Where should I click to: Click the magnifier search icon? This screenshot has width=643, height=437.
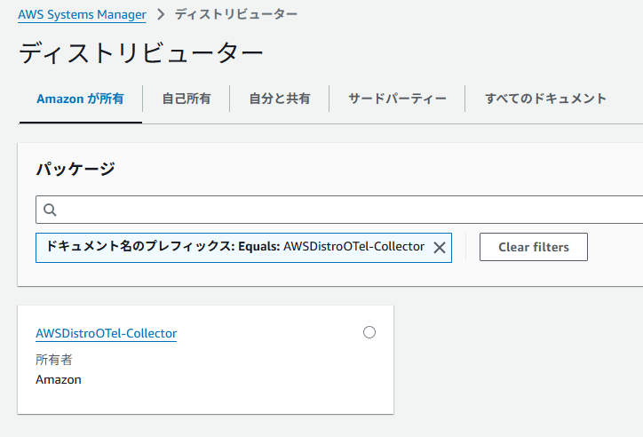[50, 210]
